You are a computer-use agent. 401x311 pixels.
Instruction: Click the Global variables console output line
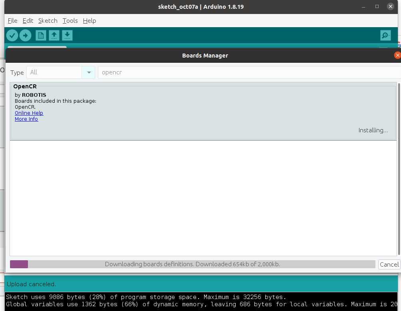(x=202, y=304)
